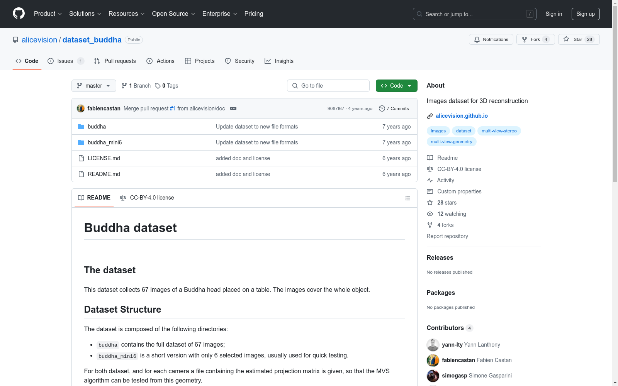Open the master branch selector

tap(94, 86)
